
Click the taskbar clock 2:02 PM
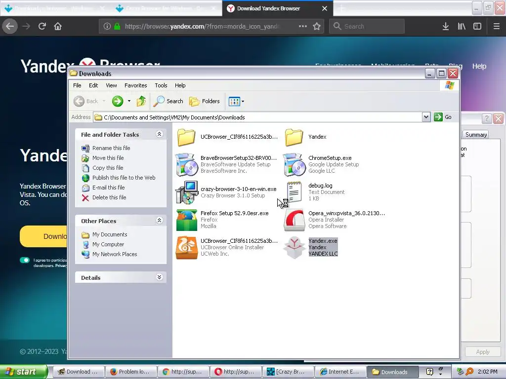click(487, 372)
